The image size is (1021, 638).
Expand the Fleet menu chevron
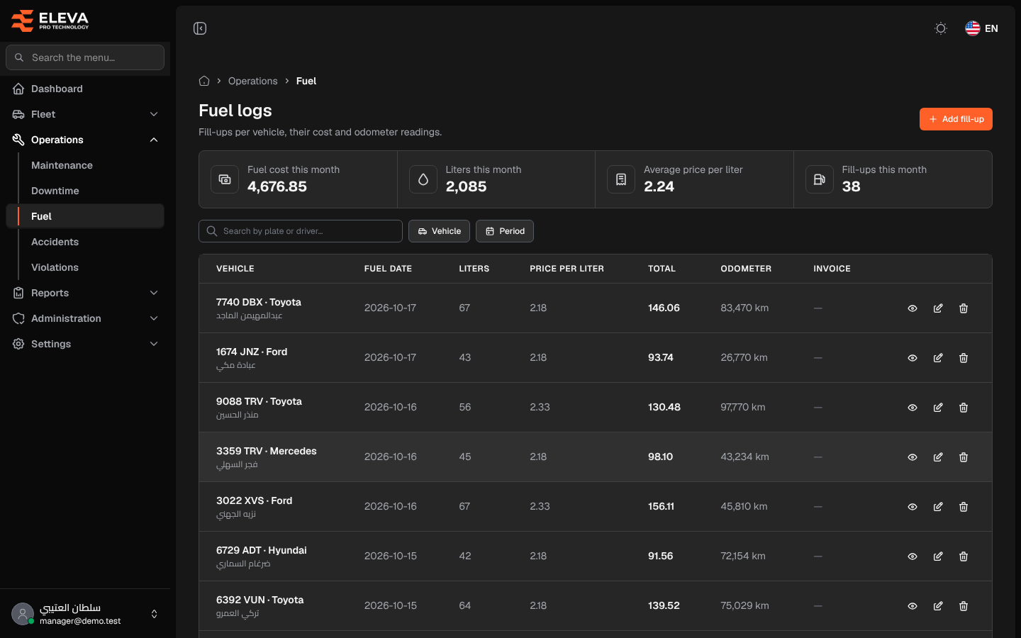pos(154,114)
